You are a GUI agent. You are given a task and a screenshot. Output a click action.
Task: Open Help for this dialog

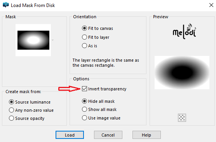click(146, 135)
